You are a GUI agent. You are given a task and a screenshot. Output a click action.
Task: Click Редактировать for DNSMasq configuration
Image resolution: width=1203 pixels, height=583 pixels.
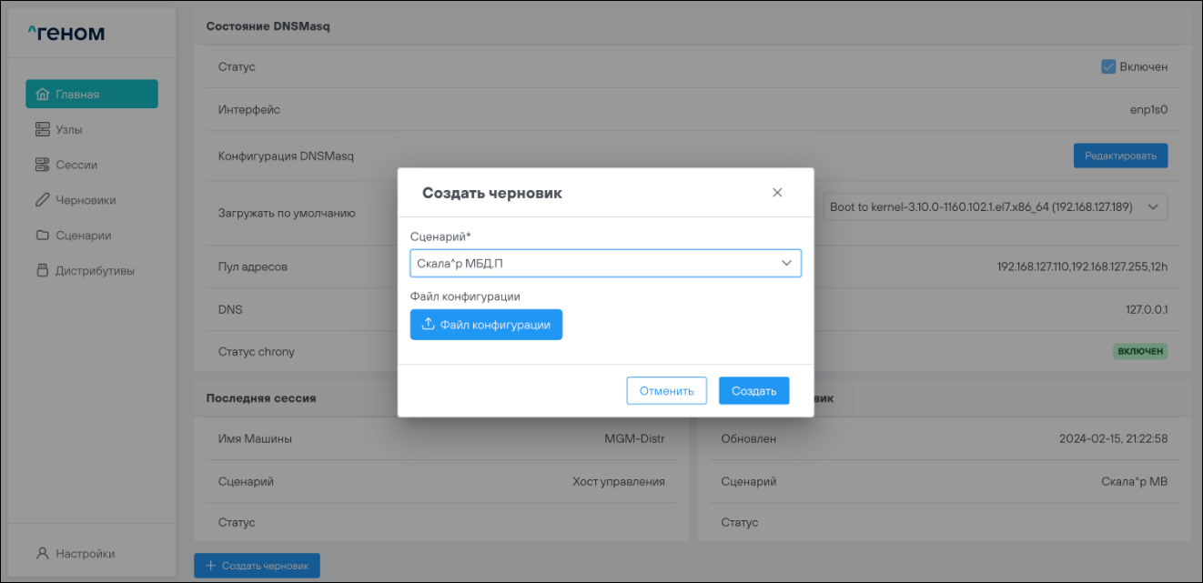1120,156
